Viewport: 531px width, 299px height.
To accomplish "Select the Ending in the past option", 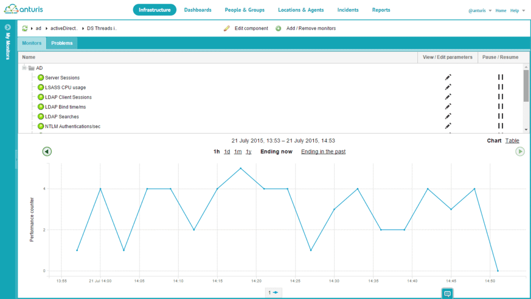I will click(x=323, y=151).
